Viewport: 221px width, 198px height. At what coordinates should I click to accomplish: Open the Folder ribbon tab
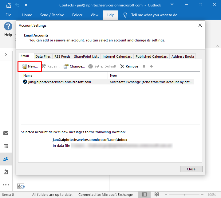pyautogui.click(x=77, y=15)
